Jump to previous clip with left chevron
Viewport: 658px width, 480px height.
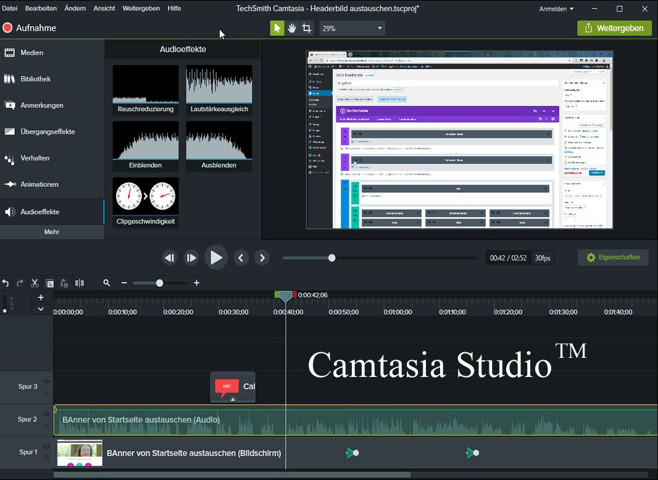point(241,258)
